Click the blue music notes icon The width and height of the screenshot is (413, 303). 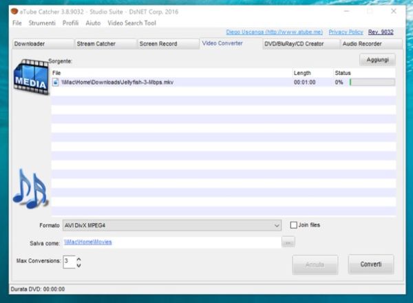29,189
